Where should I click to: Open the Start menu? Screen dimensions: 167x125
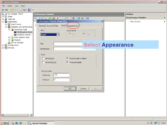(x=5, y=123)
